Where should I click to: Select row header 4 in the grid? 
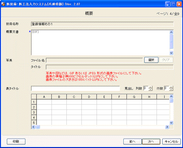34,117
